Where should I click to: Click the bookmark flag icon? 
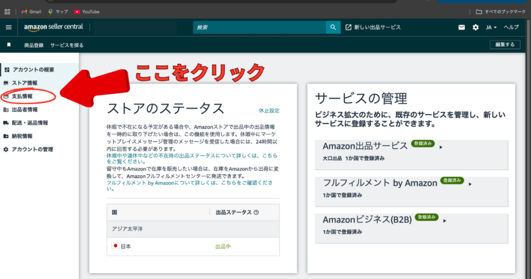pyautogui.click(x=9, y=45)
